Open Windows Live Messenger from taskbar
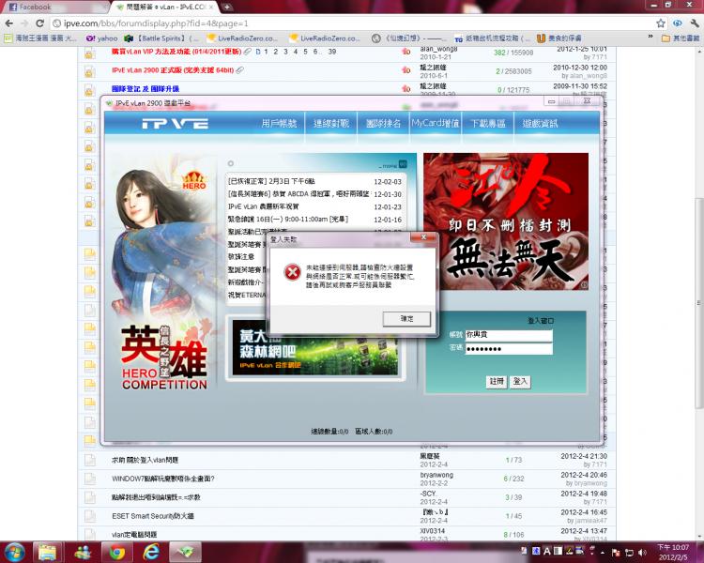 point(83,552)
